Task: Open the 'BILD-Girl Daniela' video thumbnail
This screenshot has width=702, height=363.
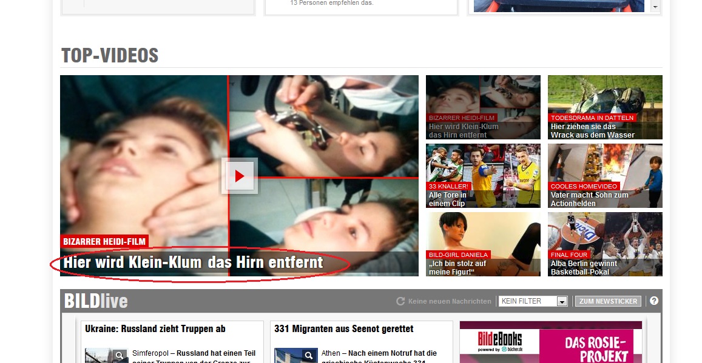Action: (x=483, y=244)
